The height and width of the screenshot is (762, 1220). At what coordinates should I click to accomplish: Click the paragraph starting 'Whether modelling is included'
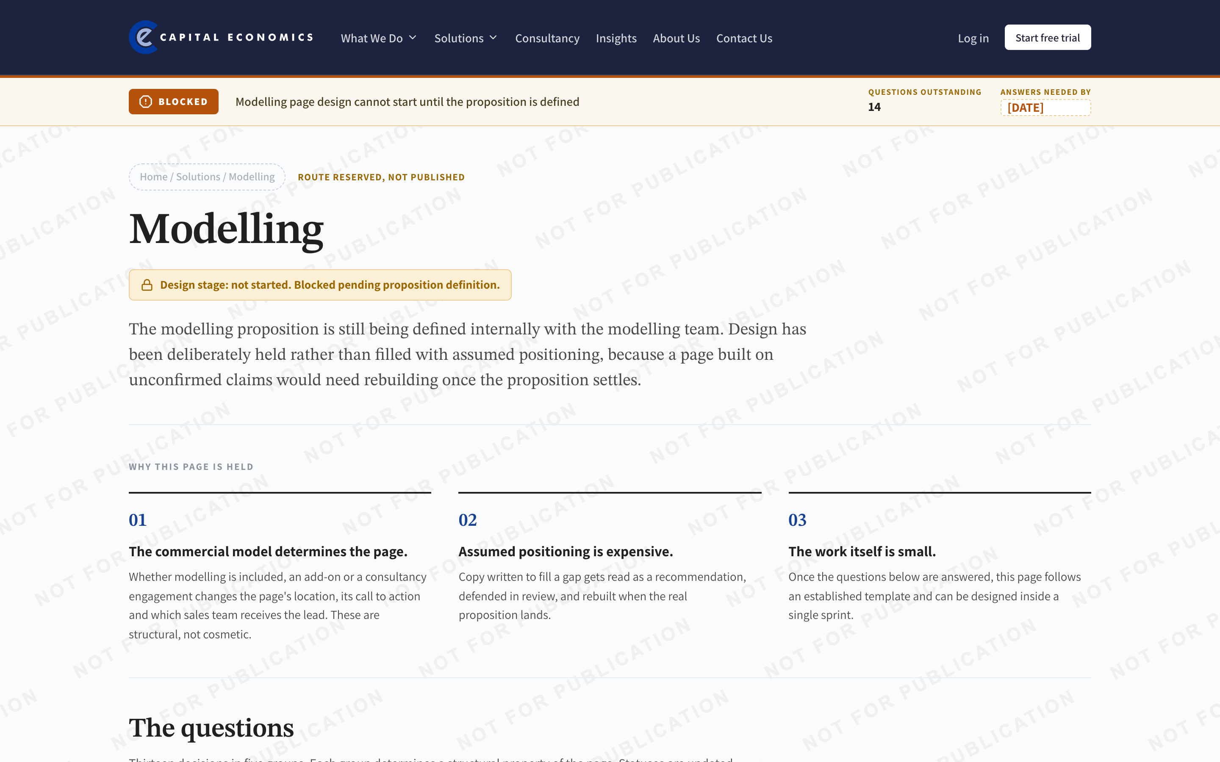(x=278, y=606)
